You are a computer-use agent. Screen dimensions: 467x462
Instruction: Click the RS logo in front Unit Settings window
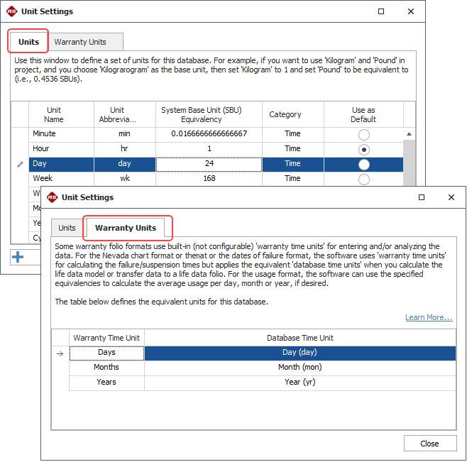[52, 197]
